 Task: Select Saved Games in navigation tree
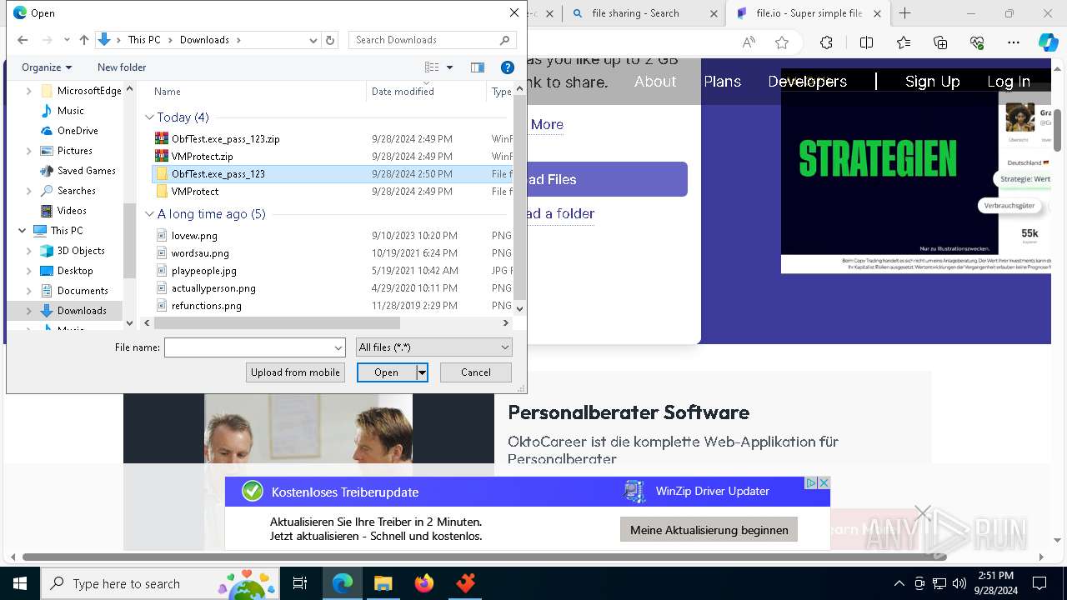(x=86, y=171)
